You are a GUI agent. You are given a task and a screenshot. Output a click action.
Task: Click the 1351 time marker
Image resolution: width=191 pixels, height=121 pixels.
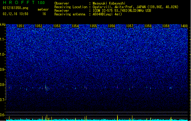pyautogui.click(x=20, y=26)
